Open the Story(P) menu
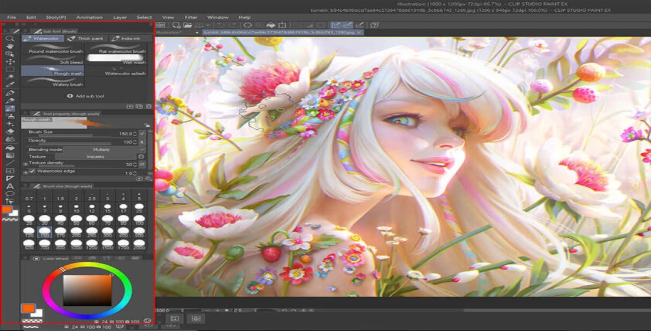The height and width of the screenshot is (331, 651). (x=56, y=18)
